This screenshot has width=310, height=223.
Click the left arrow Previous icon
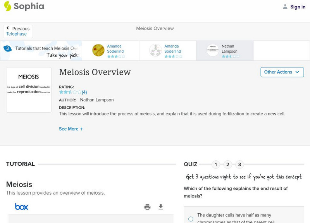tap(8, 28)
